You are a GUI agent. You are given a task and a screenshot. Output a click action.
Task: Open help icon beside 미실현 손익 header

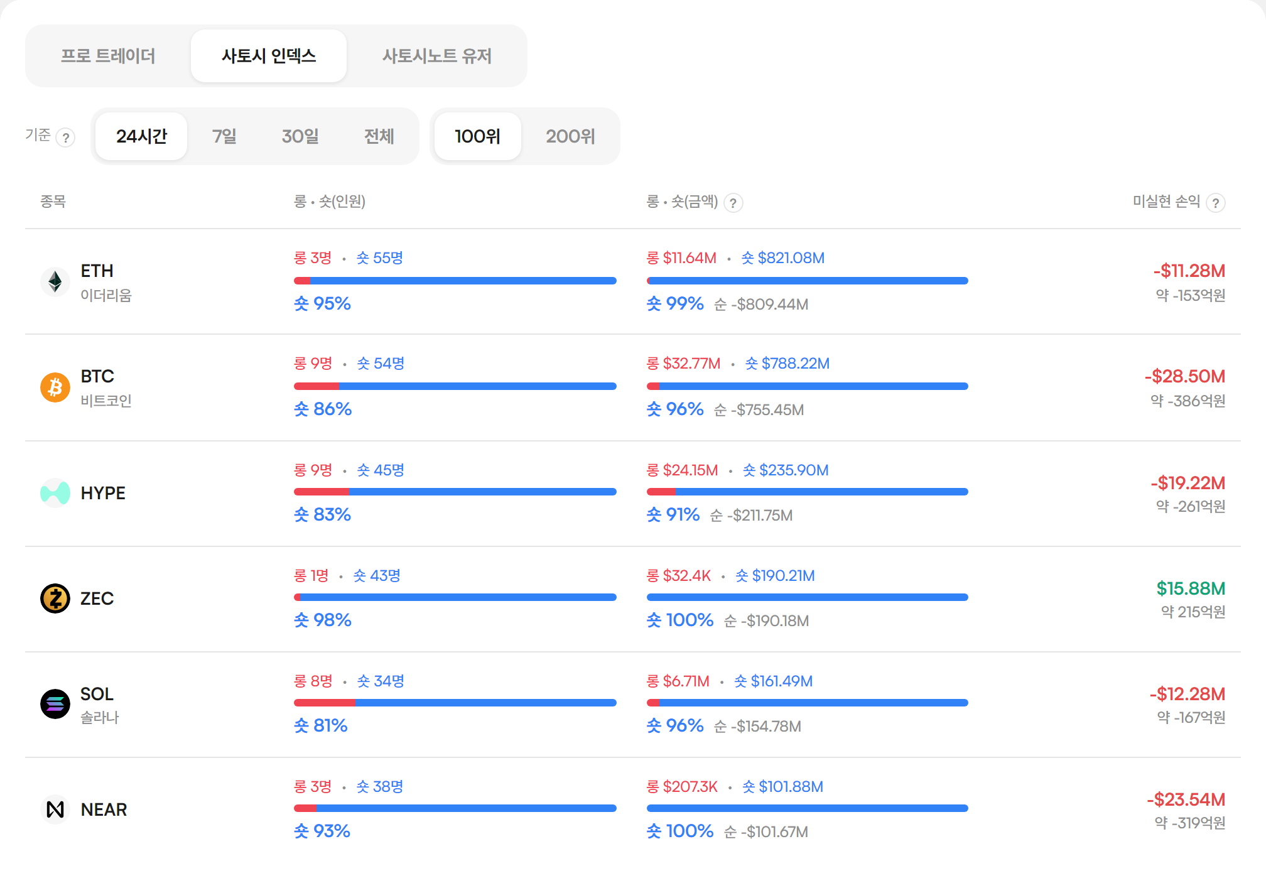click(1216, 203)
